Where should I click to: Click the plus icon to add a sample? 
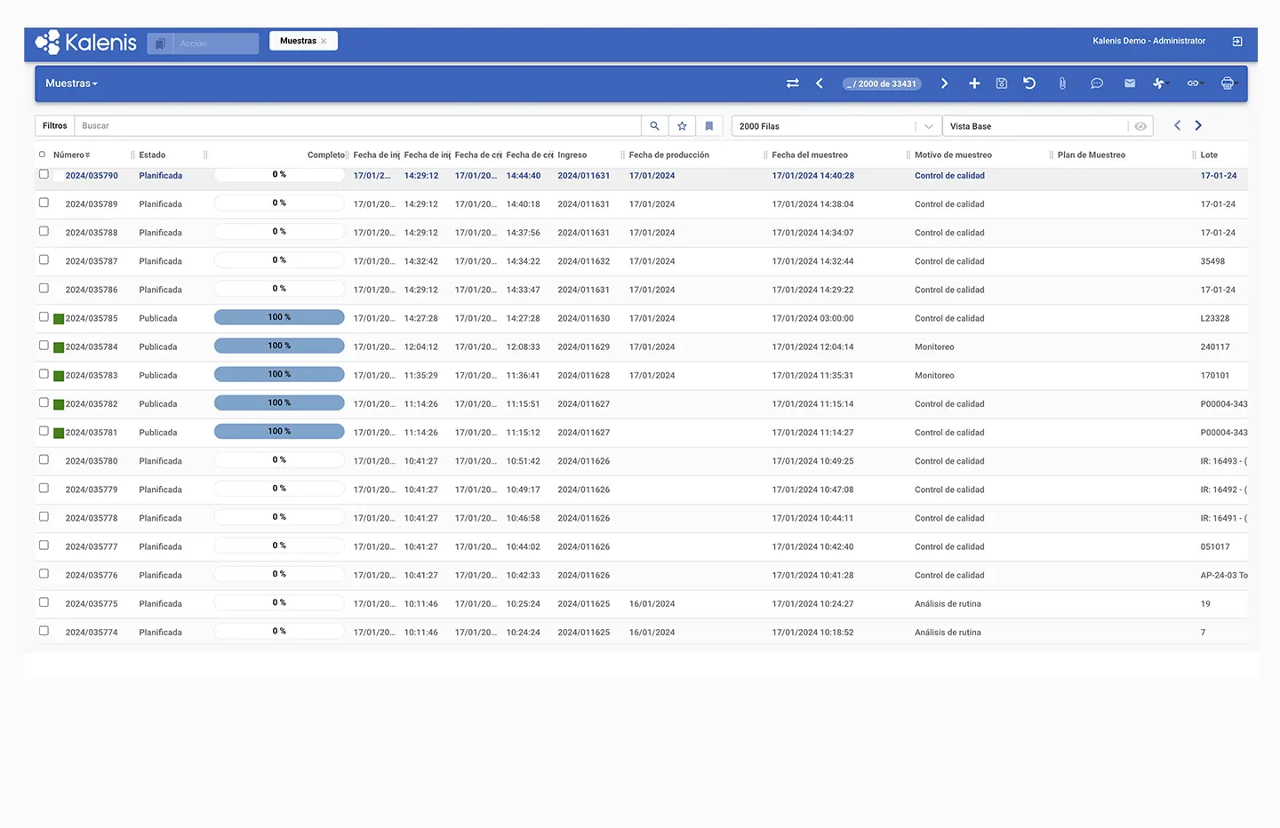[974, 84]
